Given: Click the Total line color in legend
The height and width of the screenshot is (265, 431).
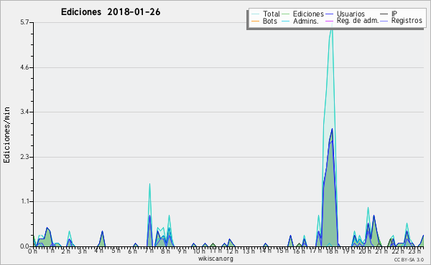Looking at the screenshot, I should click(x=256, y=14).
